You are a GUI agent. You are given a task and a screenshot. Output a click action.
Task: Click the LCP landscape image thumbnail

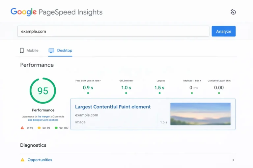pos(200,114)
